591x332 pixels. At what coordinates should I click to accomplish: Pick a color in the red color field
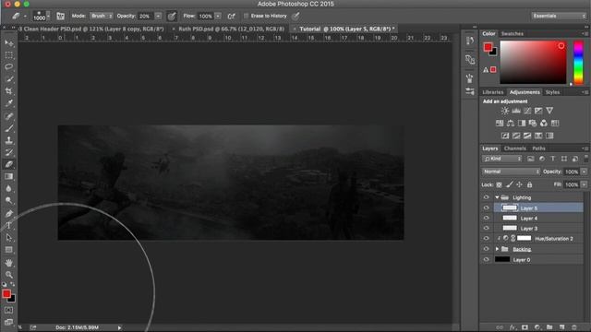(x=533, y=62)
